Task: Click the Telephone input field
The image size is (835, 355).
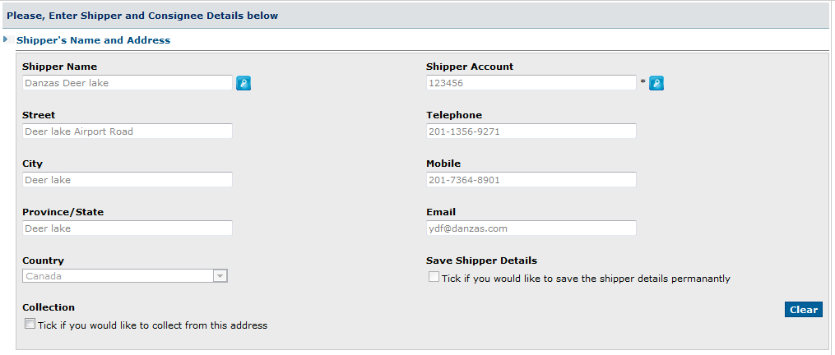Action: point(531,131)
